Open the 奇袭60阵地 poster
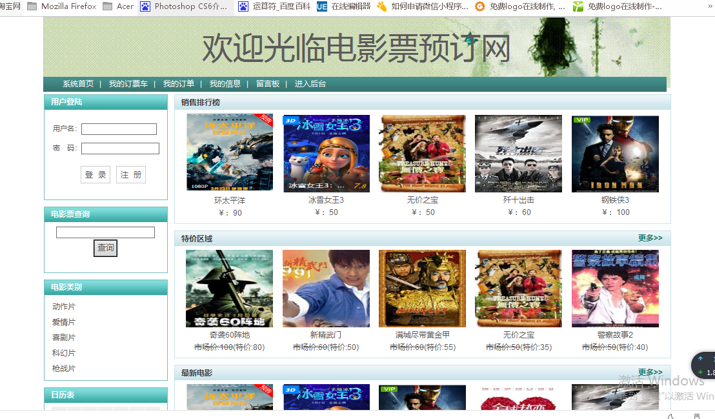Viewport: 715px width, 419px height. coord(229,289)
